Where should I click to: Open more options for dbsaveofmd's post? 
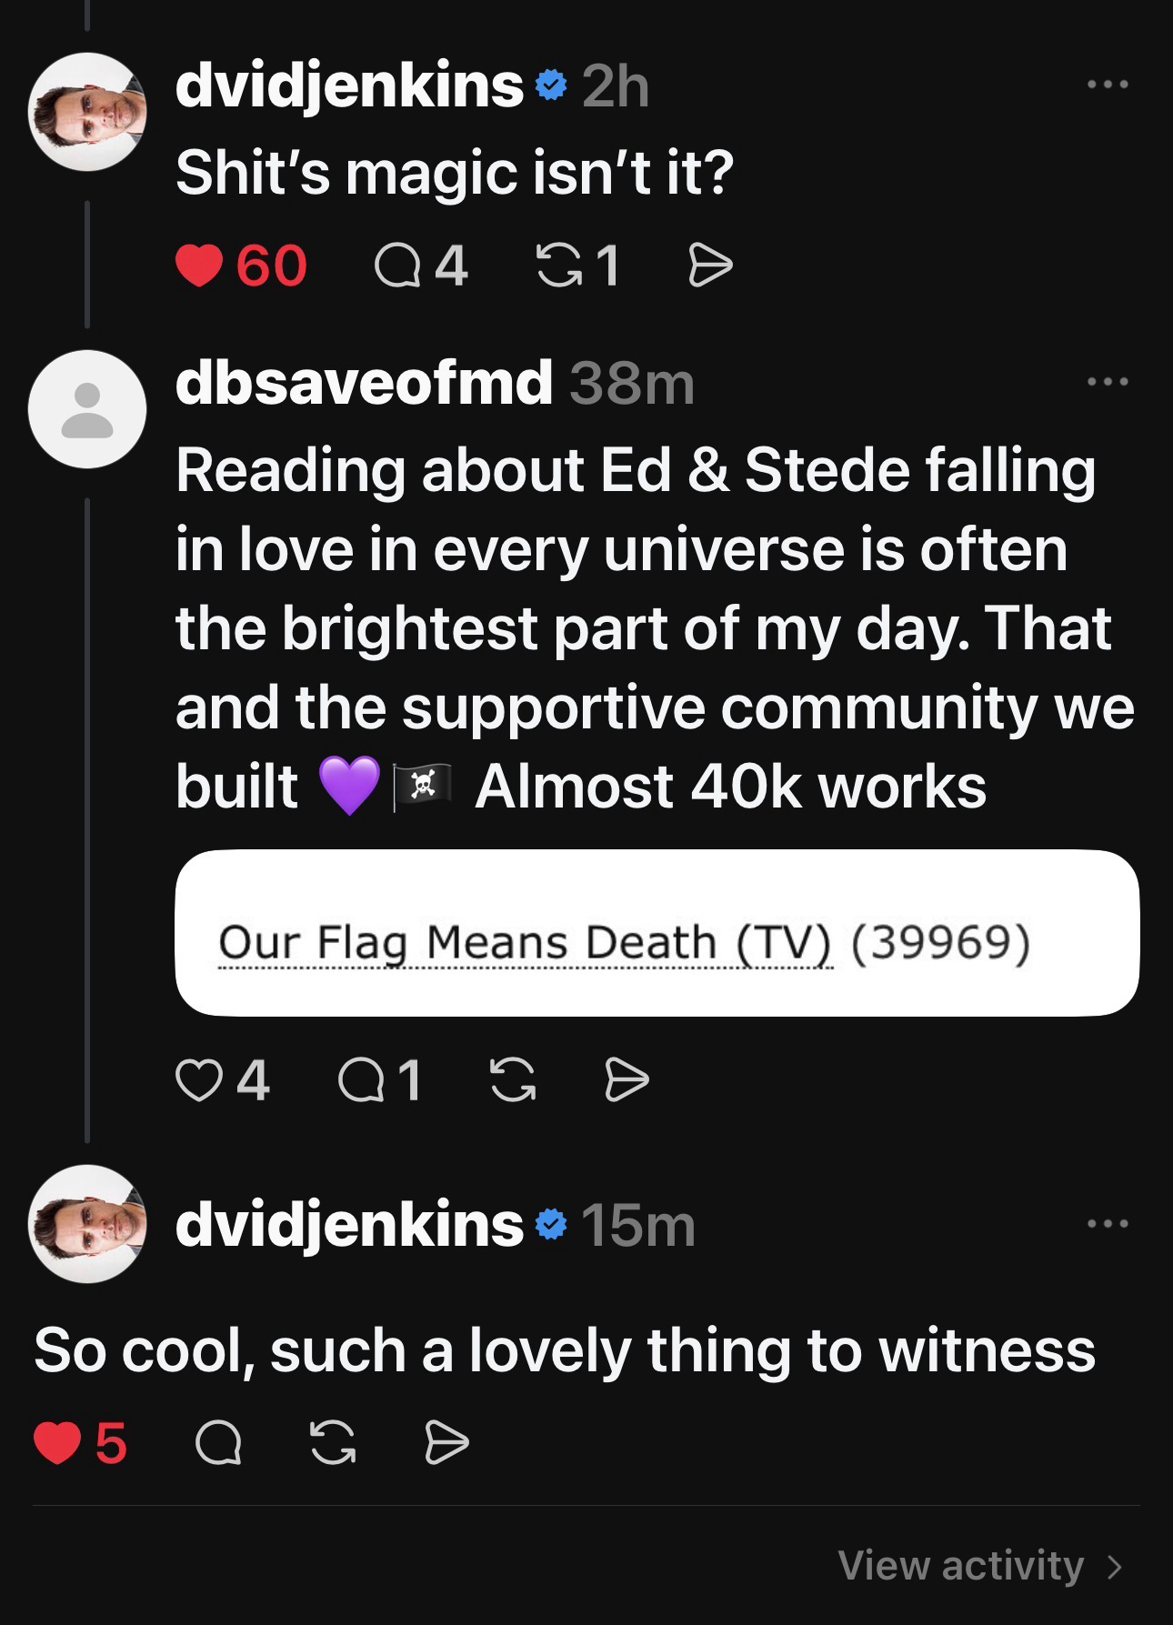(x=1108, y=383)
